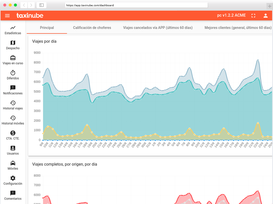Open Despacho map icon in sidebar
The height and width of the screenshot is (204, 273).
[x=13, y=43]
